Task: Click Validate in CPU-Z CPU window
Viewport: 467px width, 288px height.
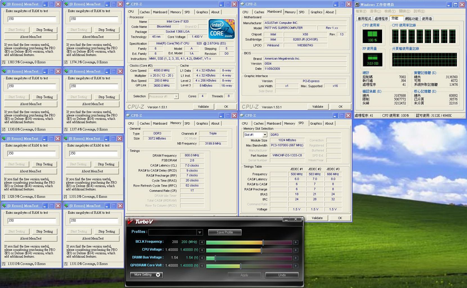Action: 203,107
